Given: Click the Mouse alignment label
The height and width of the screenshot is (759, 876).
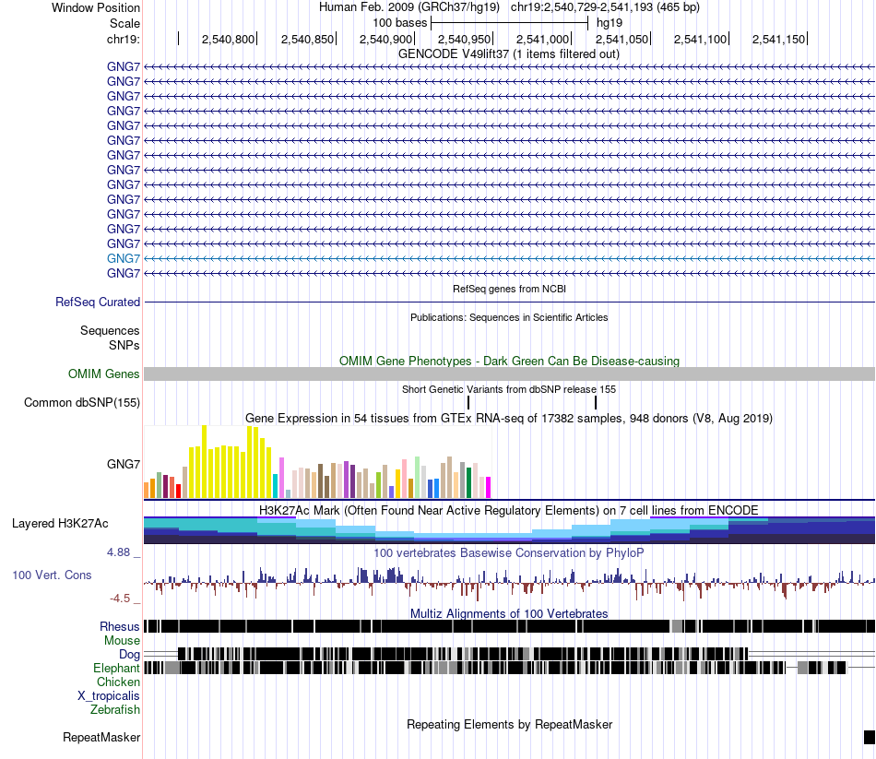Looking at the screenshot, I should (x=122, y=641).
